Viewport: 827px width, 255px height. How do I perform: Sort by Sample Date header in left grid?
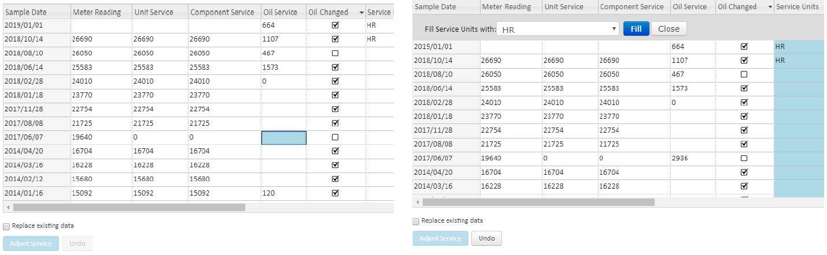point(34,12)
